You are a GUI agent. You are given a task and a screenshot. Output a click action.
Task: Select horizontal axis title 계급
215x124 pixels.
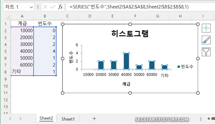pos(126,84)
